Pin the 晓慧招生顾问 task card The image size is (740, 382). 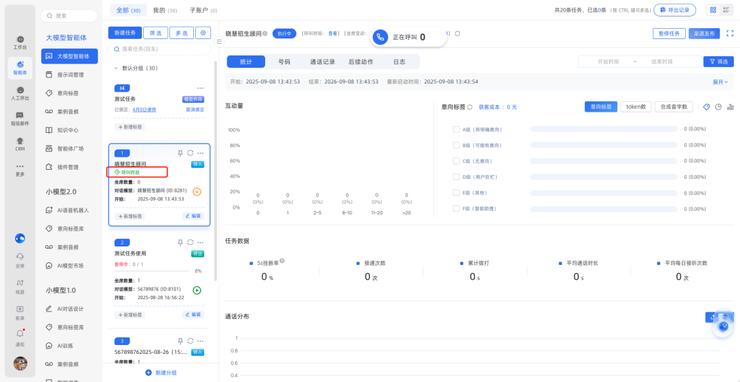180,153
